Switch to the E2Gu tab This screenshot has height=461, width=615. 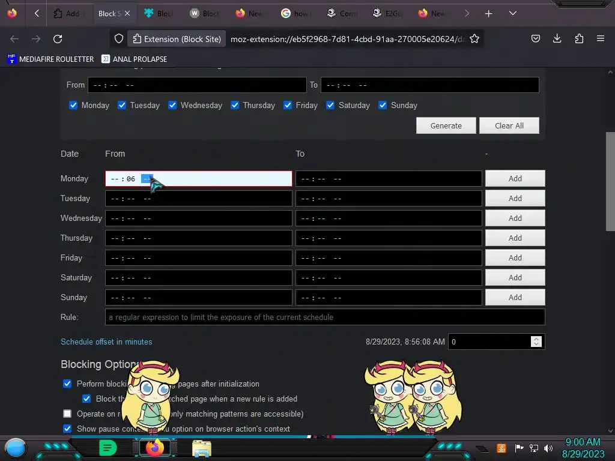[x=387, y=14]
